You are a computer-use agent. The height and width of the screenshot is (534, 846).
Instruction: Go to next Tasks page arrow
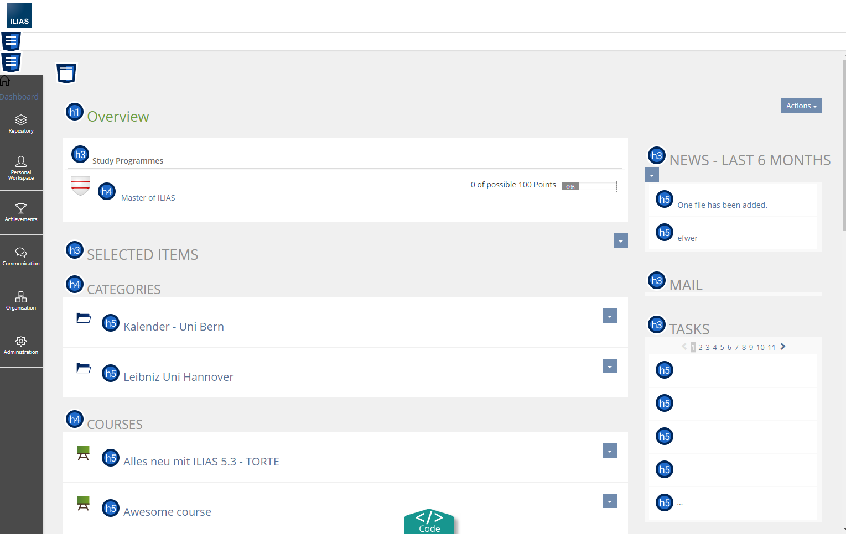[782, 347]
